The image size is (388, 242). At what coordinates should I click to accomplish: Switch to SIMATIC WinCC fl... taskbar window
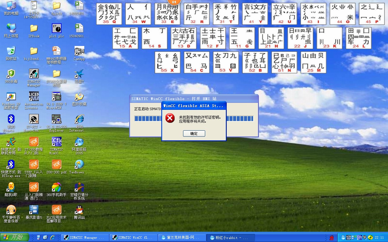(134, 237)
